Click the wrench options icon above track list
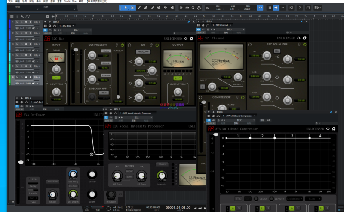The width and height of the screenshot is (344, 212). pos(22,16)
